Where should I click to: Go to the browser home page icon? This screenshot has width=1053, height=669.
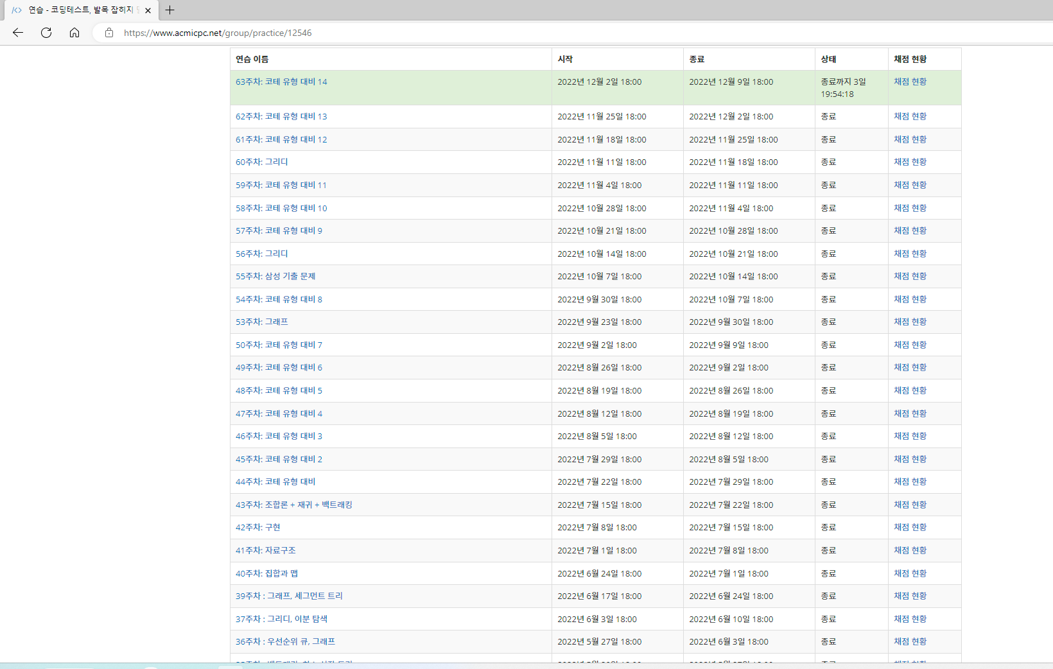coord(74,33)
